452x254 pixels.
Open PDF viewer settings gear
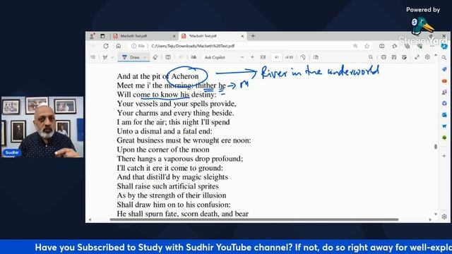427,57
